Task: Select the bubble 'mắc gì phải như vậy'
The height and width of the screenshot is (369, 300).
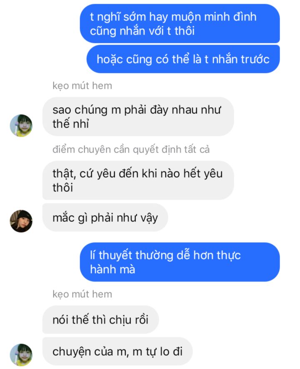Action: (x=105, y=218)
